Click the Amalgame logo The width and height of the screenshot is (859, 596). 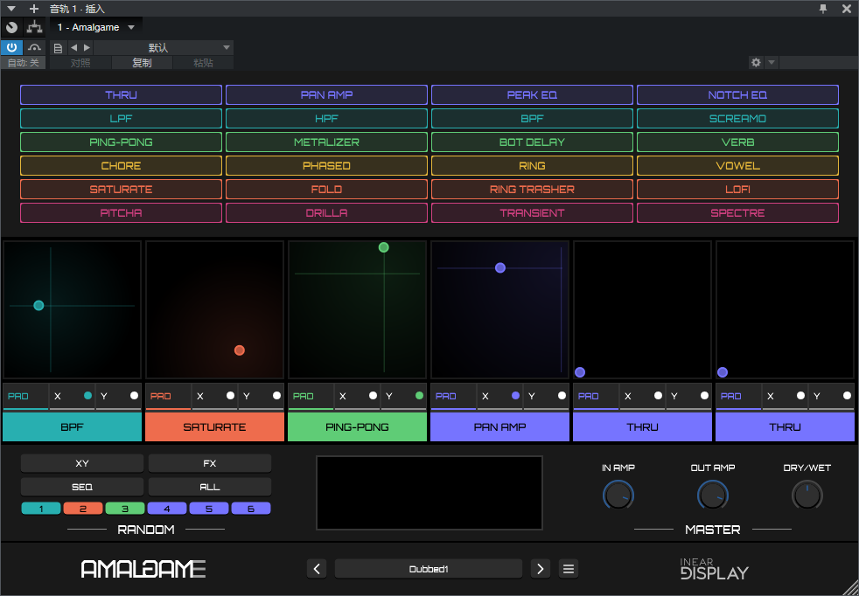(x=143, y=569)
